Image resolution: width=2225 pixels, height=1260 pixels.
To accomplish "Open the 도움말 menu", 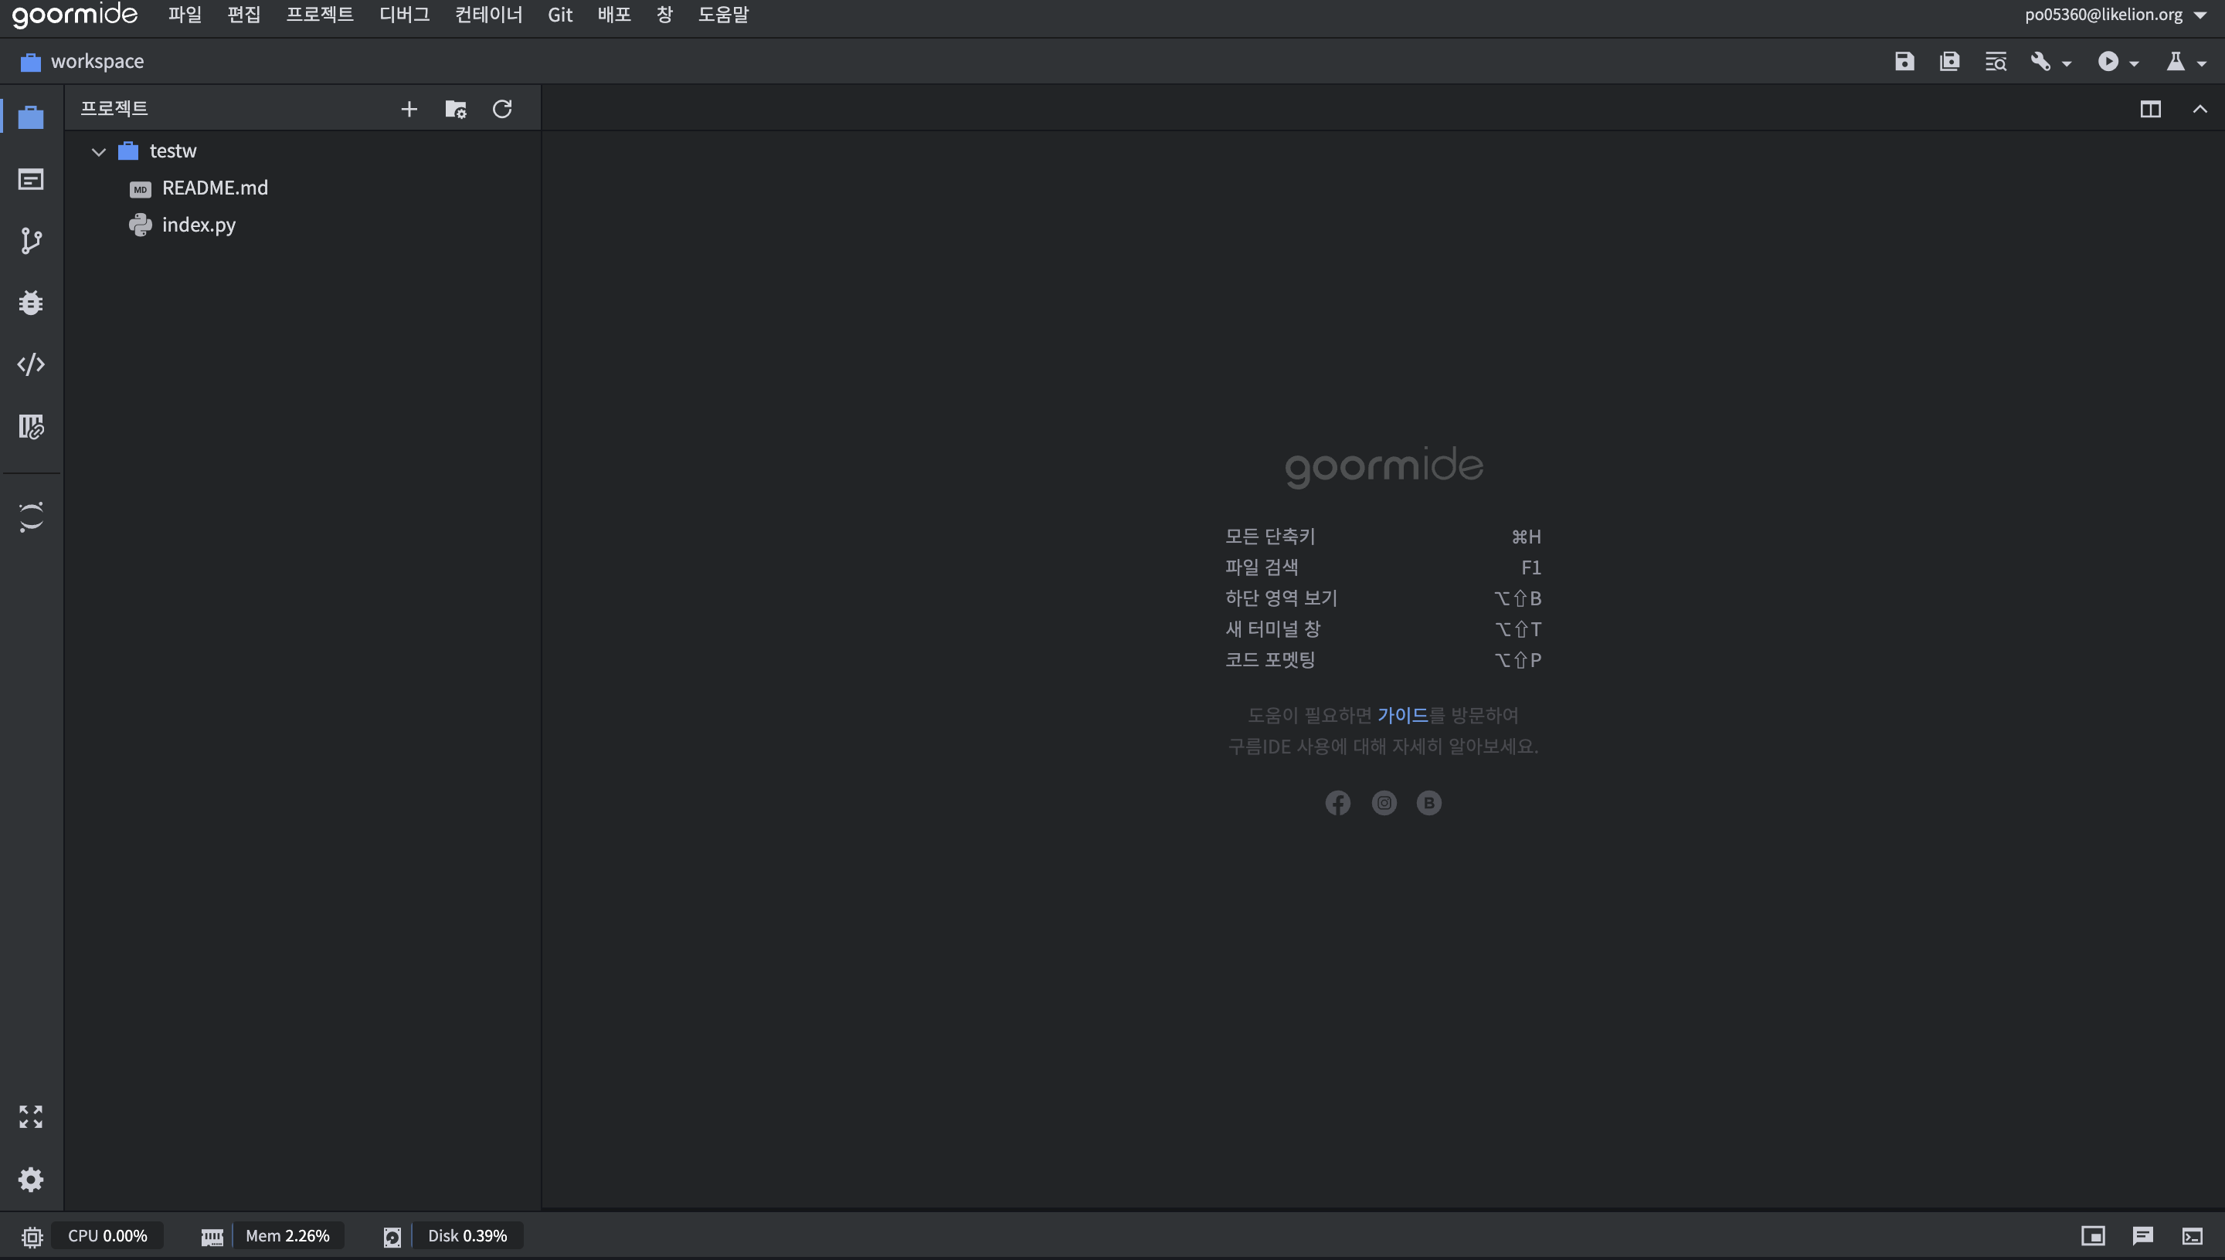I will [x=724, y=15].
